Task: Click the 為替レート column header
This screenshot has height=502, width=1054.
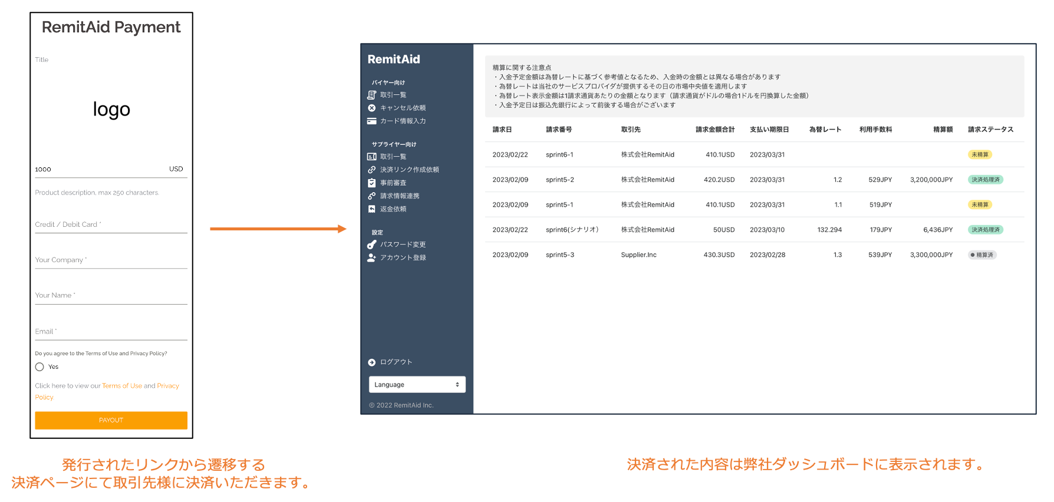Action: [825, 130]
